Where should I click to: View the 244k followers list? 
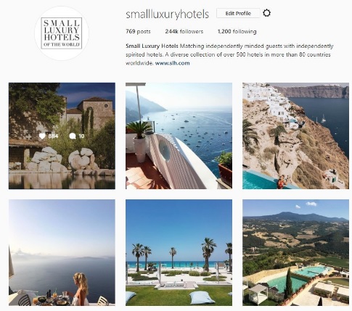click(184, 31)
